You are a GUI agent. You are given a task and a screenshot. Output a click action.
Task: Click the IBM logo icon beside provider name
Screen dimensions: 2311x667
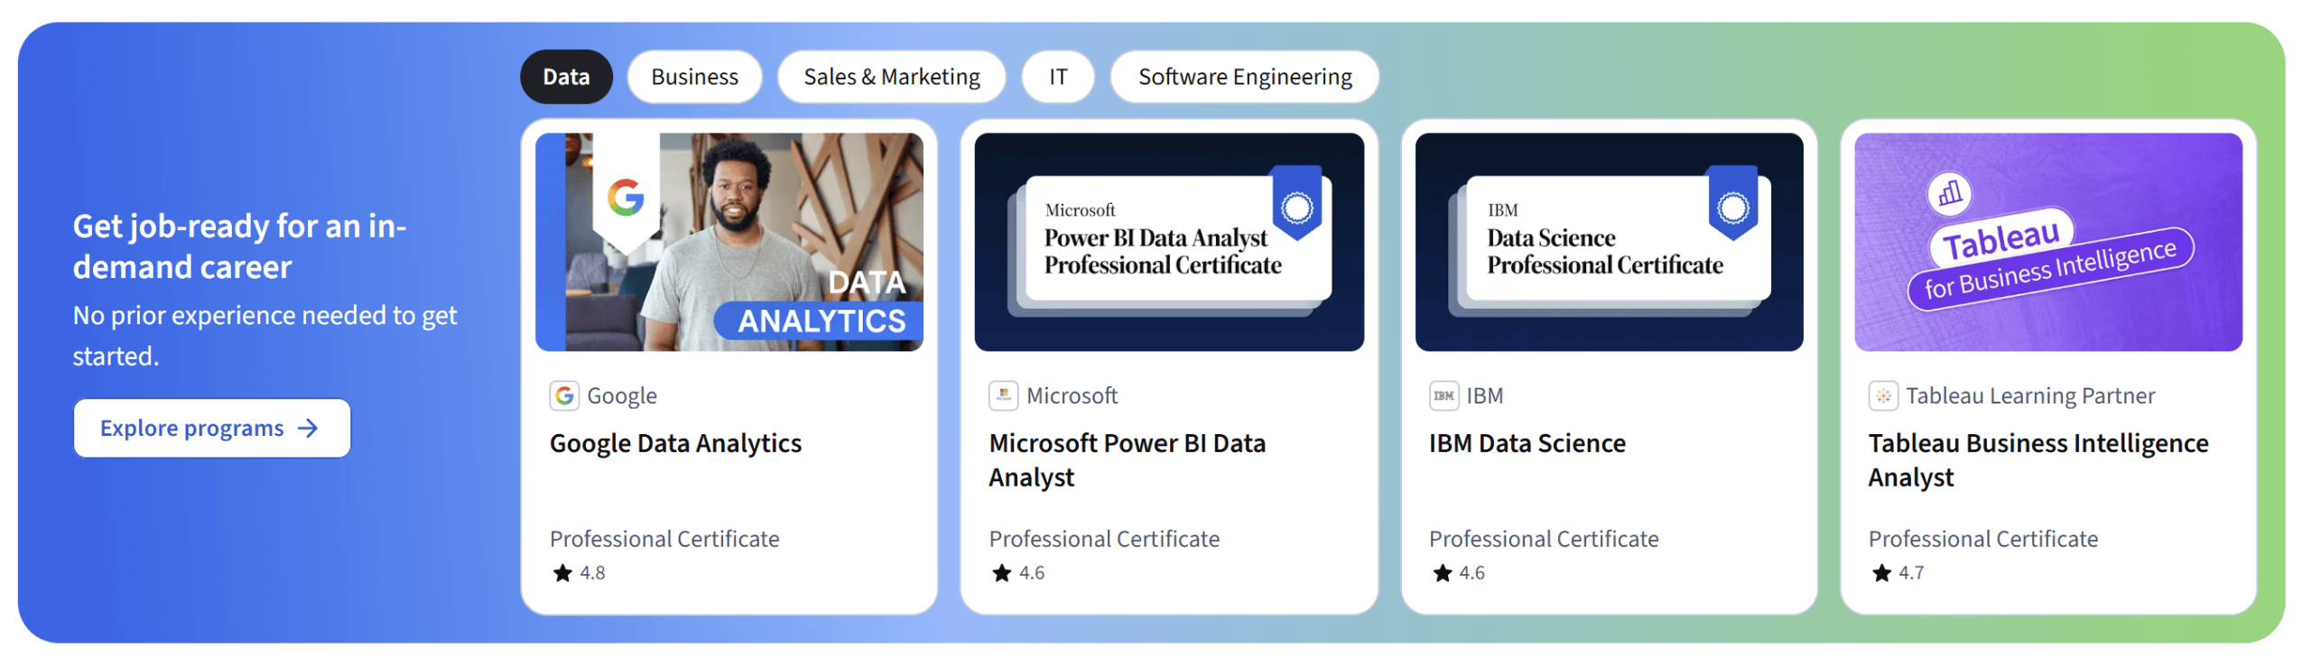1443,395
